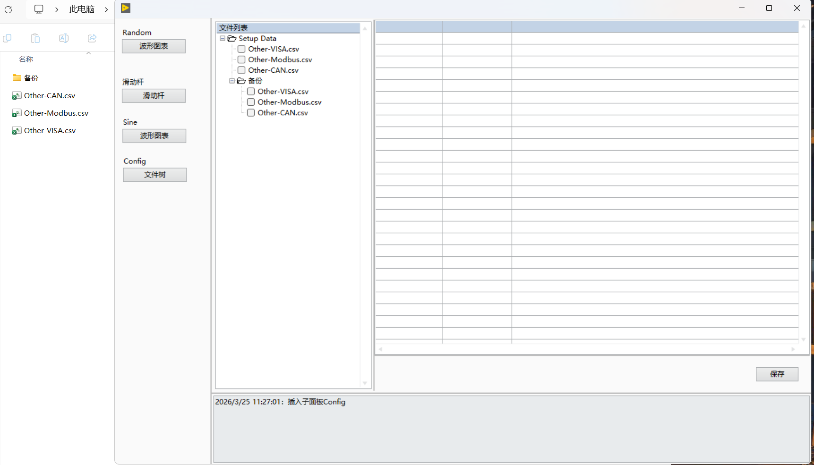Click the This PC monitor icon
This screenshot has width=814, height=465.
point(39,9)
